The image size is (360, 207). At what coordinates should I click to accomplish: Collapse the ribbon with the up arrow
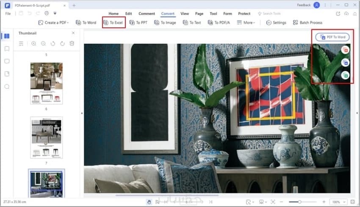coord(355,14)
